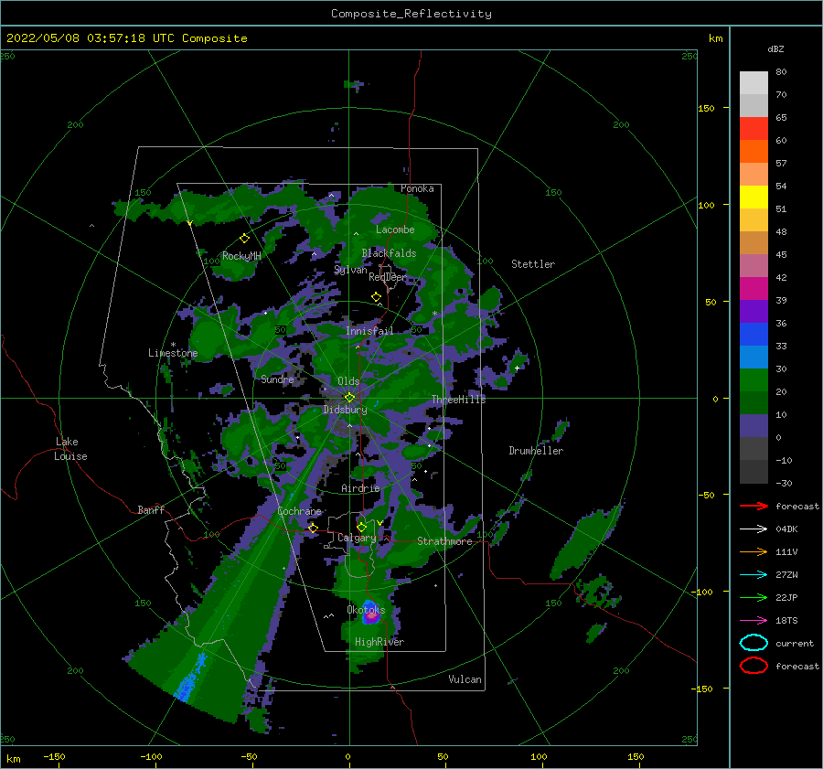Click the red forecast ellipse legend icon
The width and height of the screenshot is (823, 769).
click(x=754, y=666)
